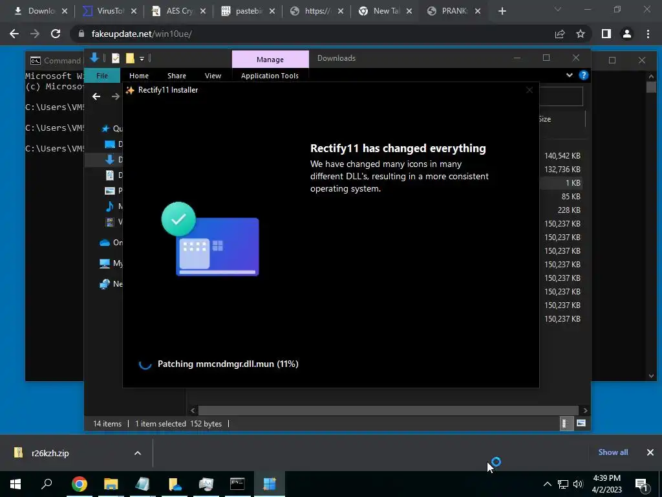
Task: Select OneDrive in the navigation pane
Action: pyautogui.click(x=111, y=243)
